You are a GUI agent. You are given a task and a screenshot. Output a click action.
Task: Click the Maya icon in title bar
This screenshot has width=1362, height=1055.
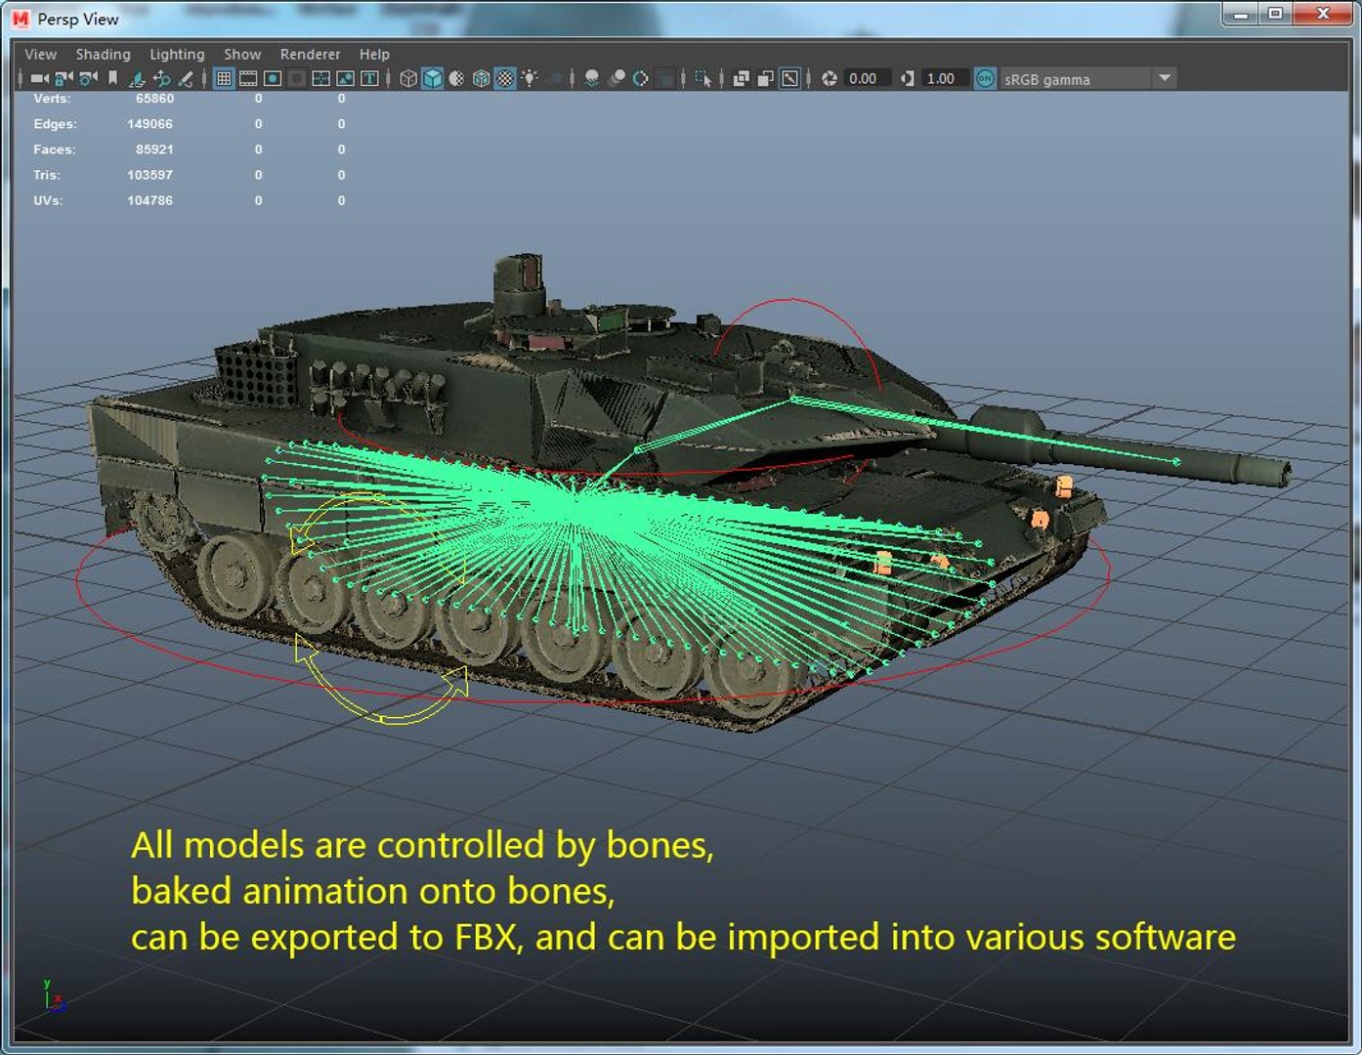pos(21,19)
